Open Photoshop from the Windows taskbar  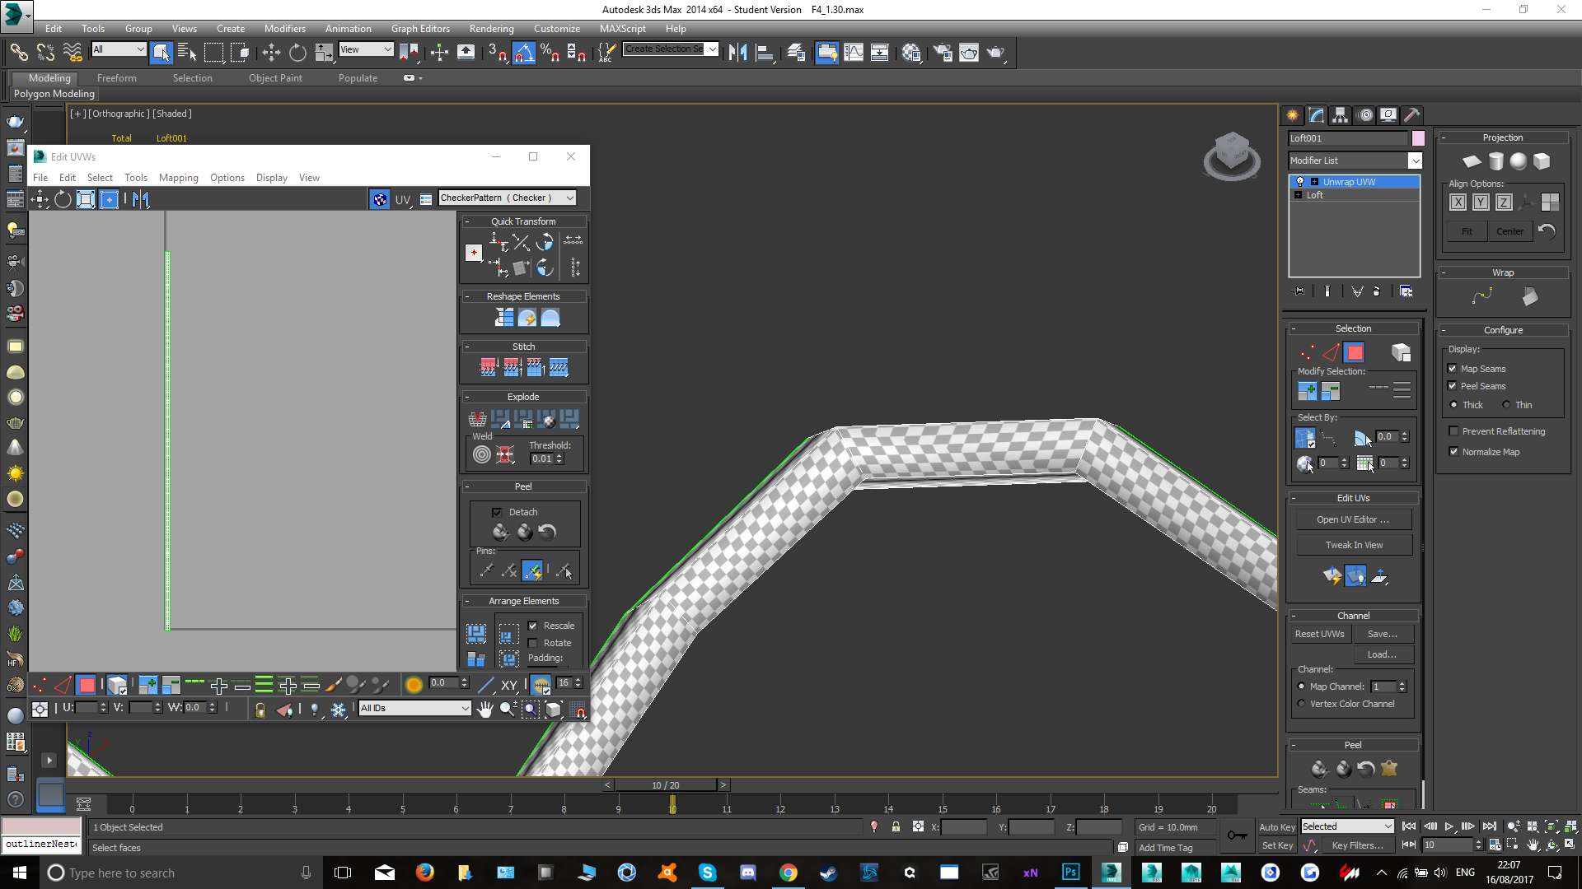click(x=1070, y=873)
